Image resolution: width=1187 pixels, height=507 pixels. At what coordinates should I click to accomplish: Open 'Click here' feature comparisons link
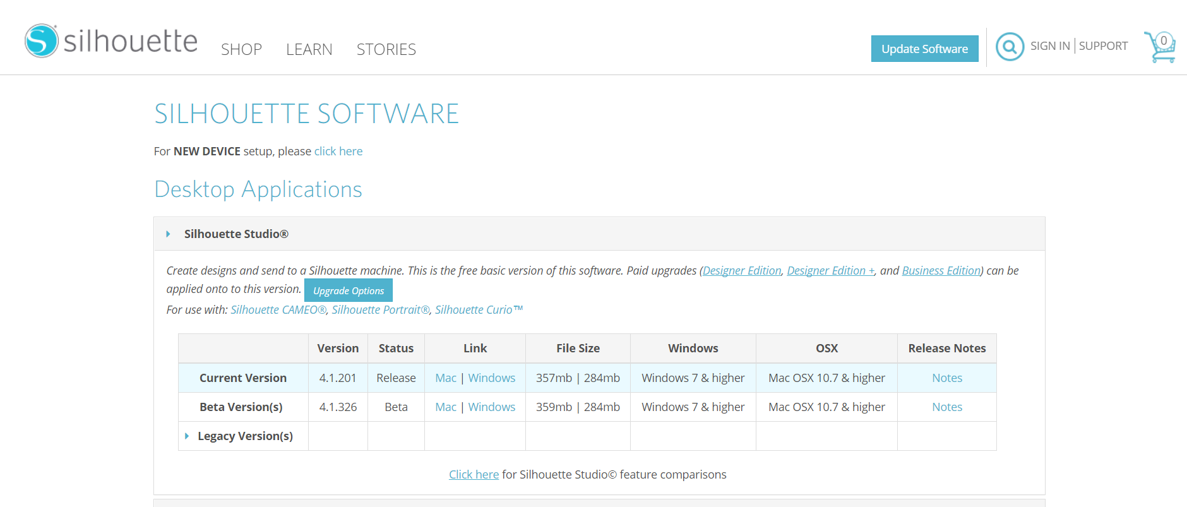tap(474, 475)
